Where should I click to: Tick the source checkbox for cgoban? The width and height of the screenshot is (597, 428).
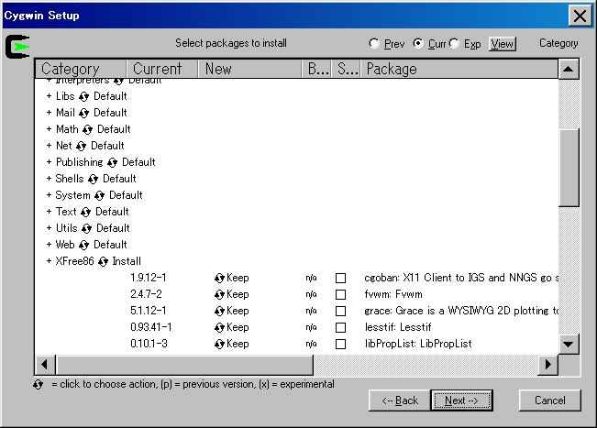tap(340, 278)
